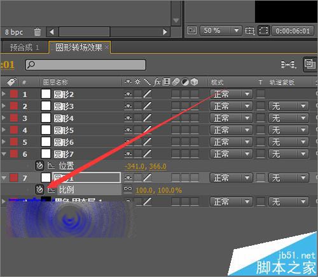Enable motion blur box for layer 圆形3

click(176, 106)
